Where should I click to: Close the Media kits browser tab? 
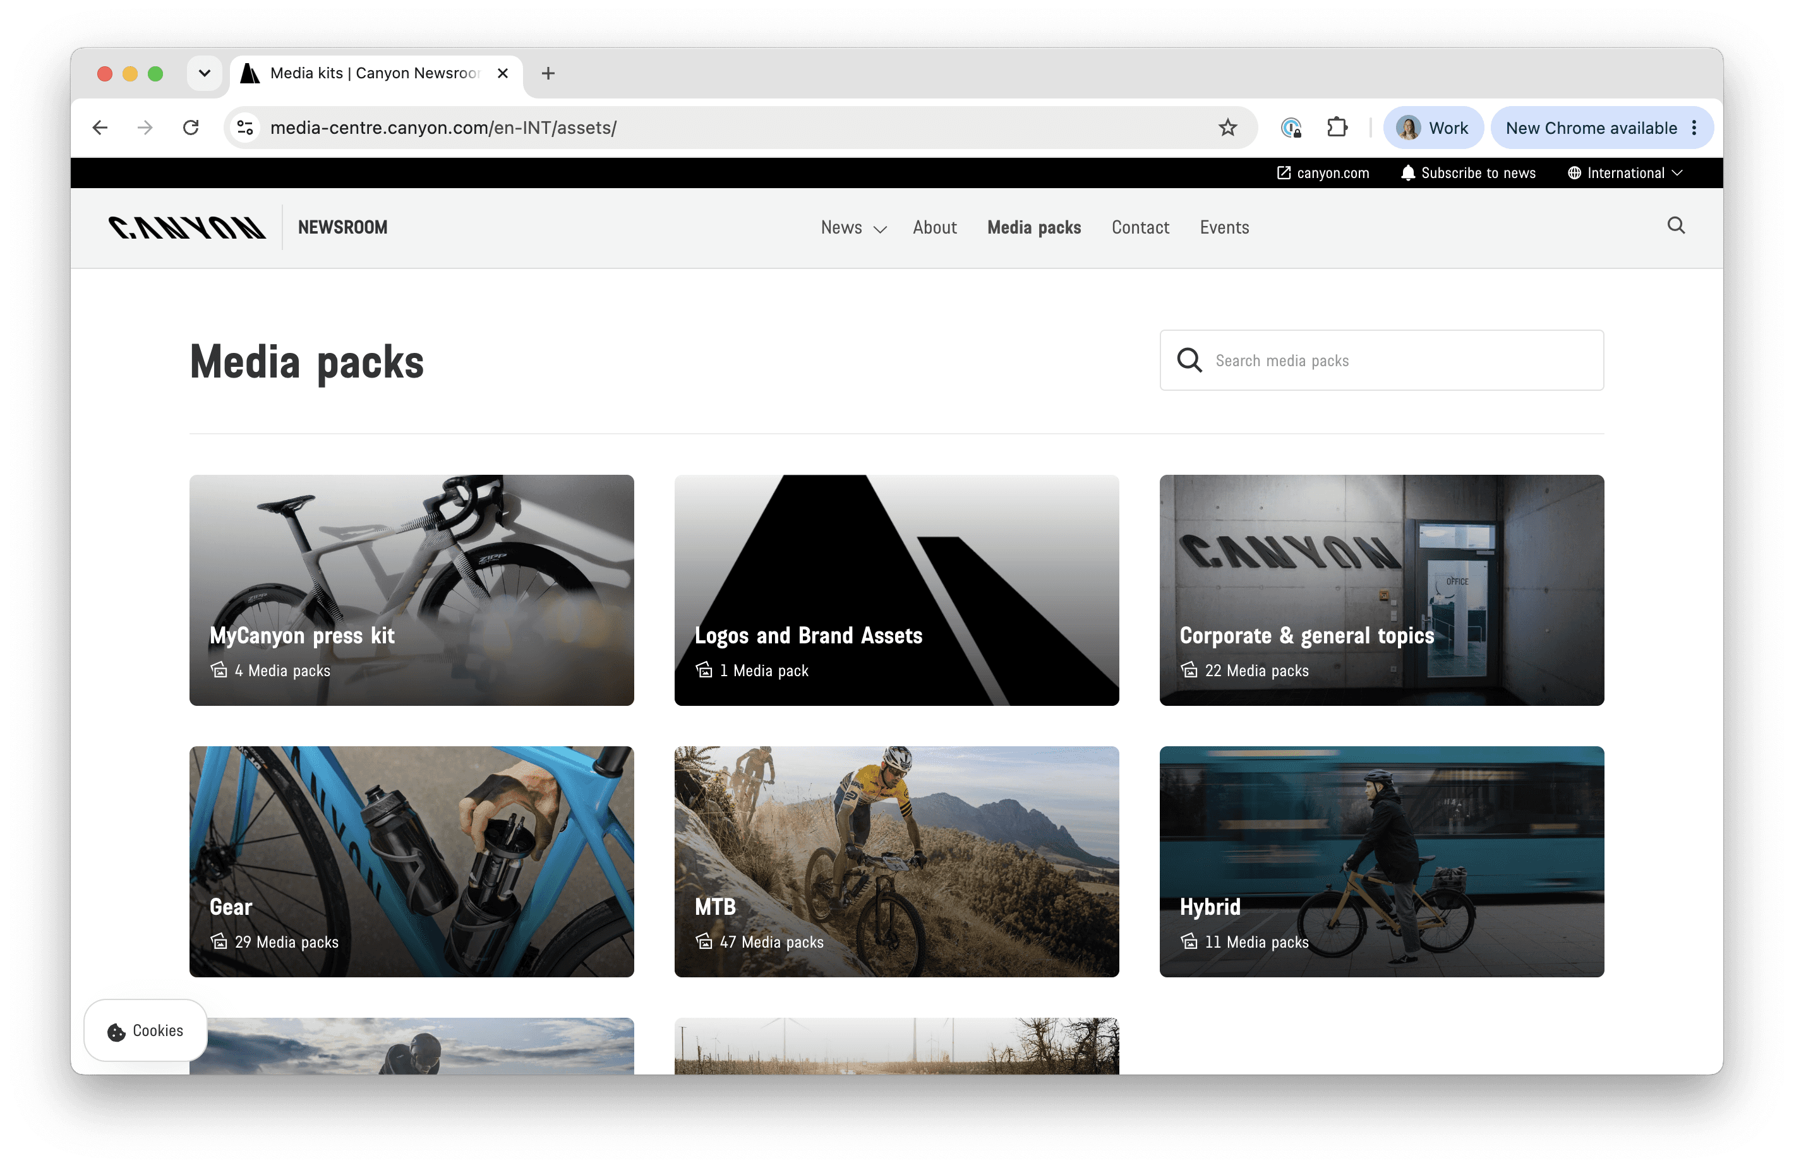coord(503,73)
